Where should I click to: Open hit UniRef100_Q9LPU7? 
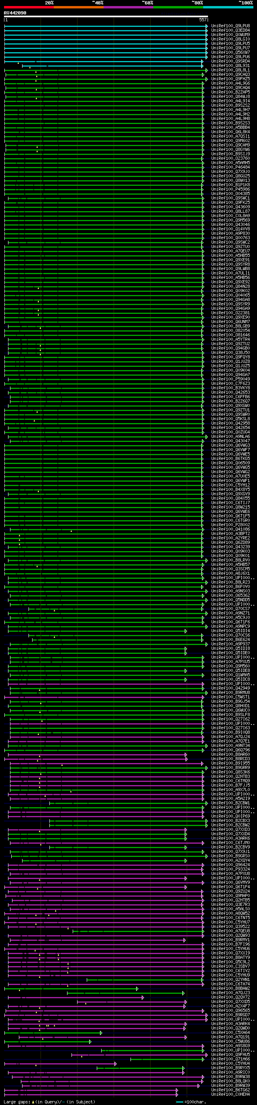(230, 48)
